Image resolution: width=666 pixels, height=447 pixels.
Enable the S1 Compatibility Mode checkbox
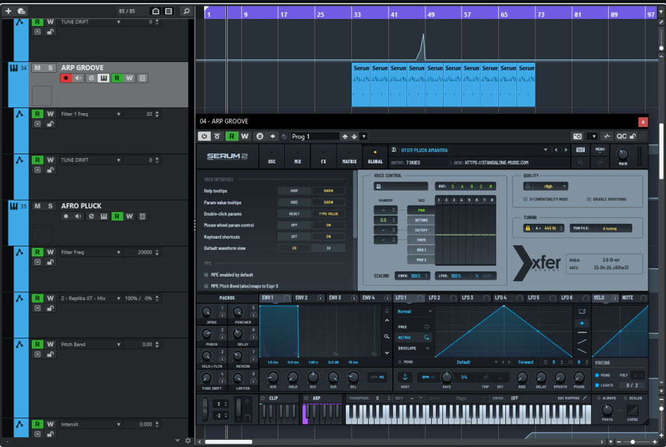point(526,199)
